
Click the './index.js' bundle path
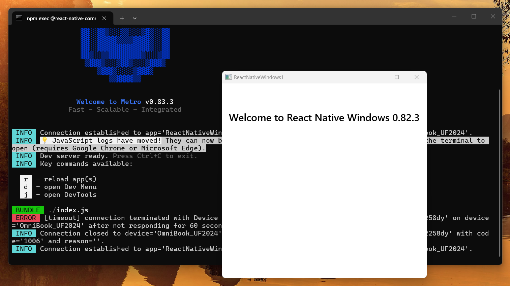pyautogui.click(x=68, y=210)
